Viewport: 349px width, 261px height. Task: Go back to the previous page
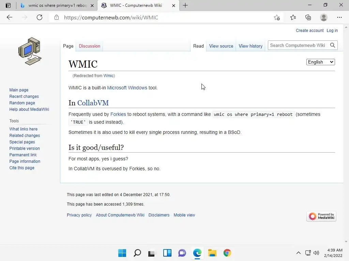9,17
